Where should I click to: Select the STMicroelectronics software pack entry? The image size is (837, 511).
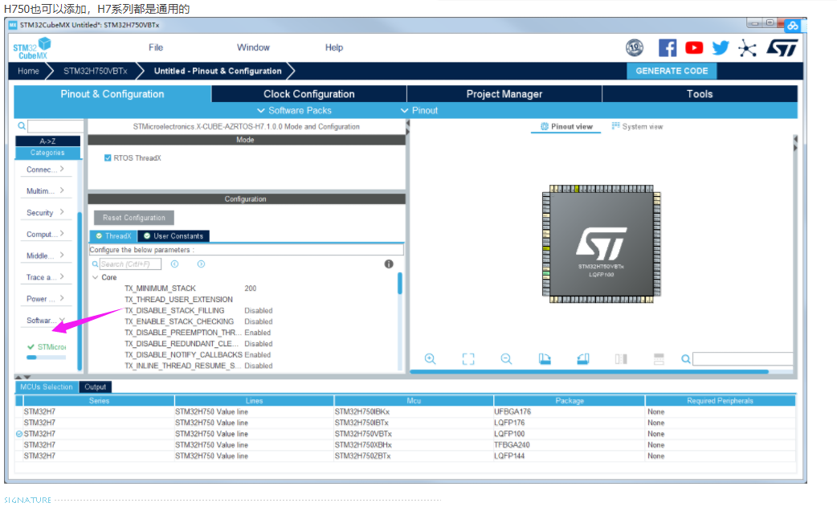[x=47, y=347]
